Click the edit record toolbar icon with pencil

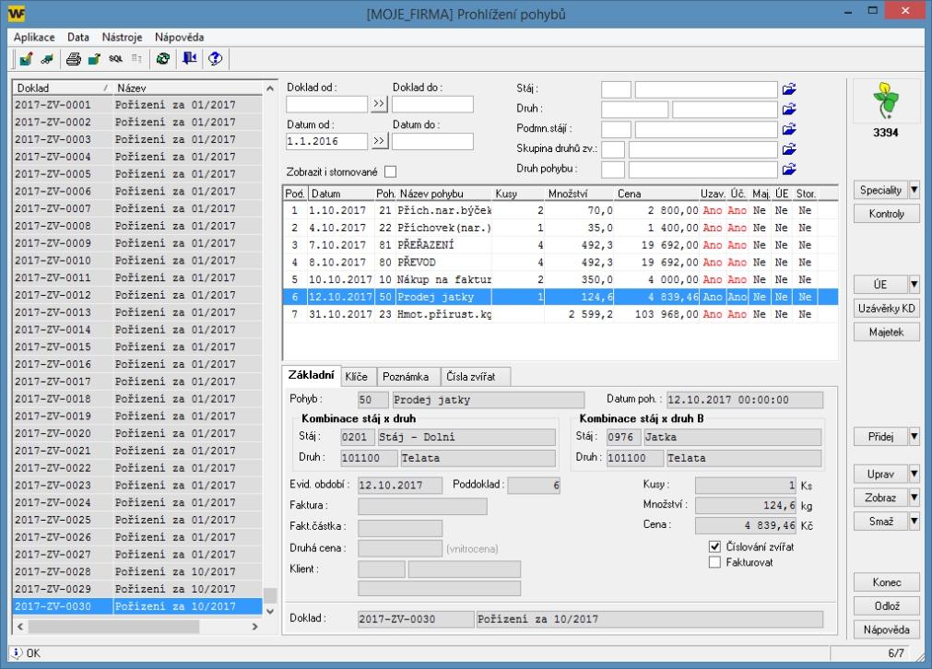tap(26, 59)
